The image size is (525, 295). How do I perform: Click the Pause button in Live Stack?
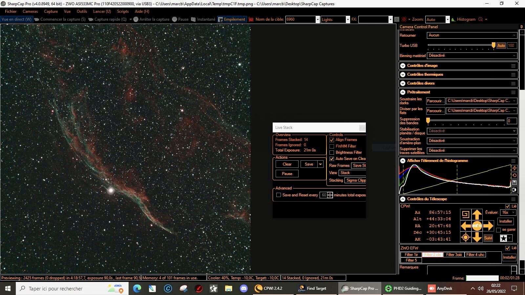(x=287, y=174)
